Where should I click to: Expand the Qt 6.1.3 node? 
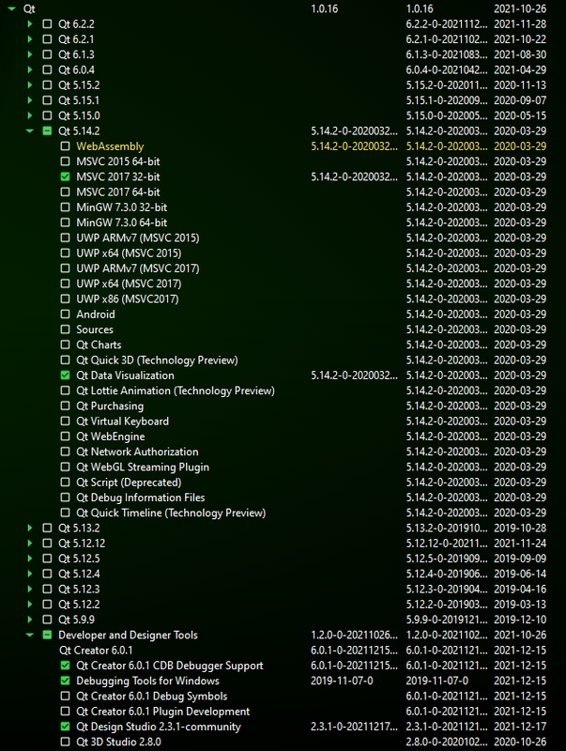point(30,54)
